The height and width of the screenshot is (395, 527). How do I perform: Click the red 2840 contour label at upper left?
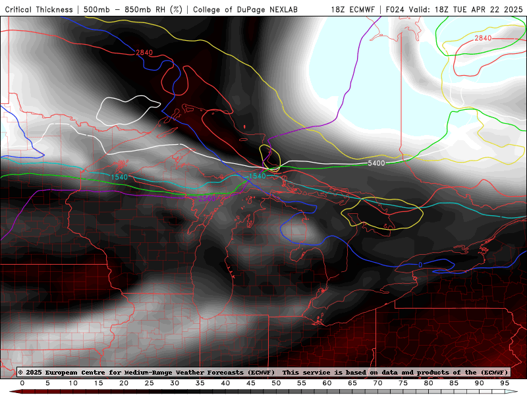(144, 53)
